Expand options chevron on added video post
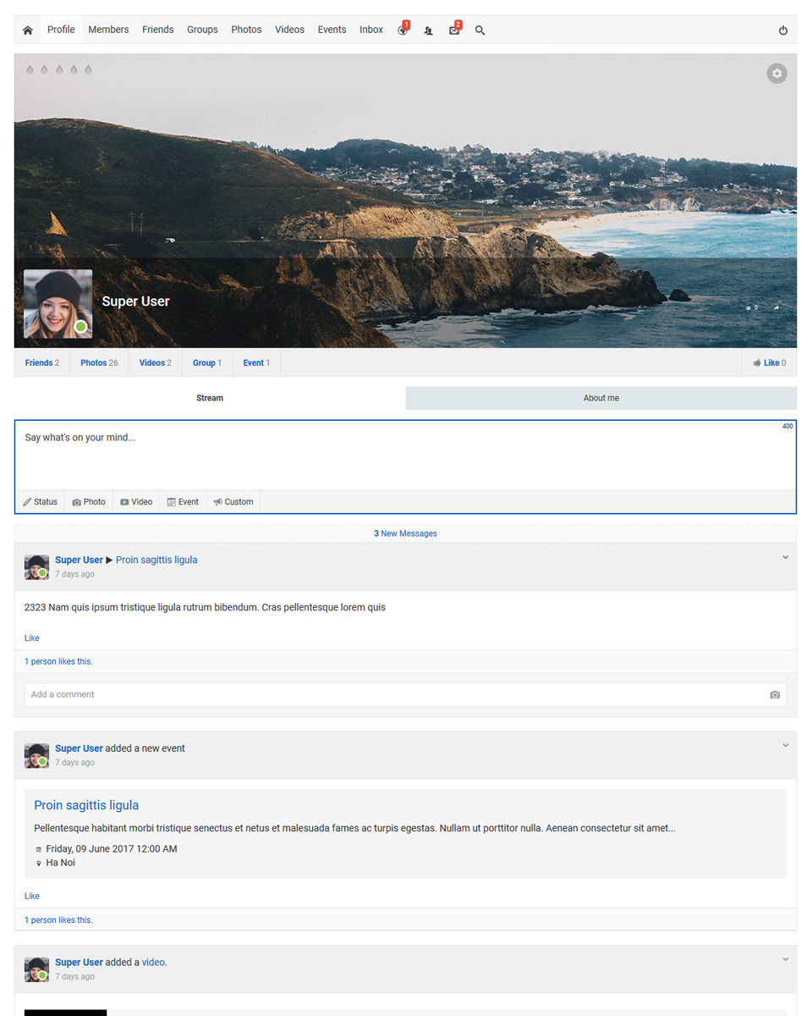812x1016 pixels. (x=785, y=960)
